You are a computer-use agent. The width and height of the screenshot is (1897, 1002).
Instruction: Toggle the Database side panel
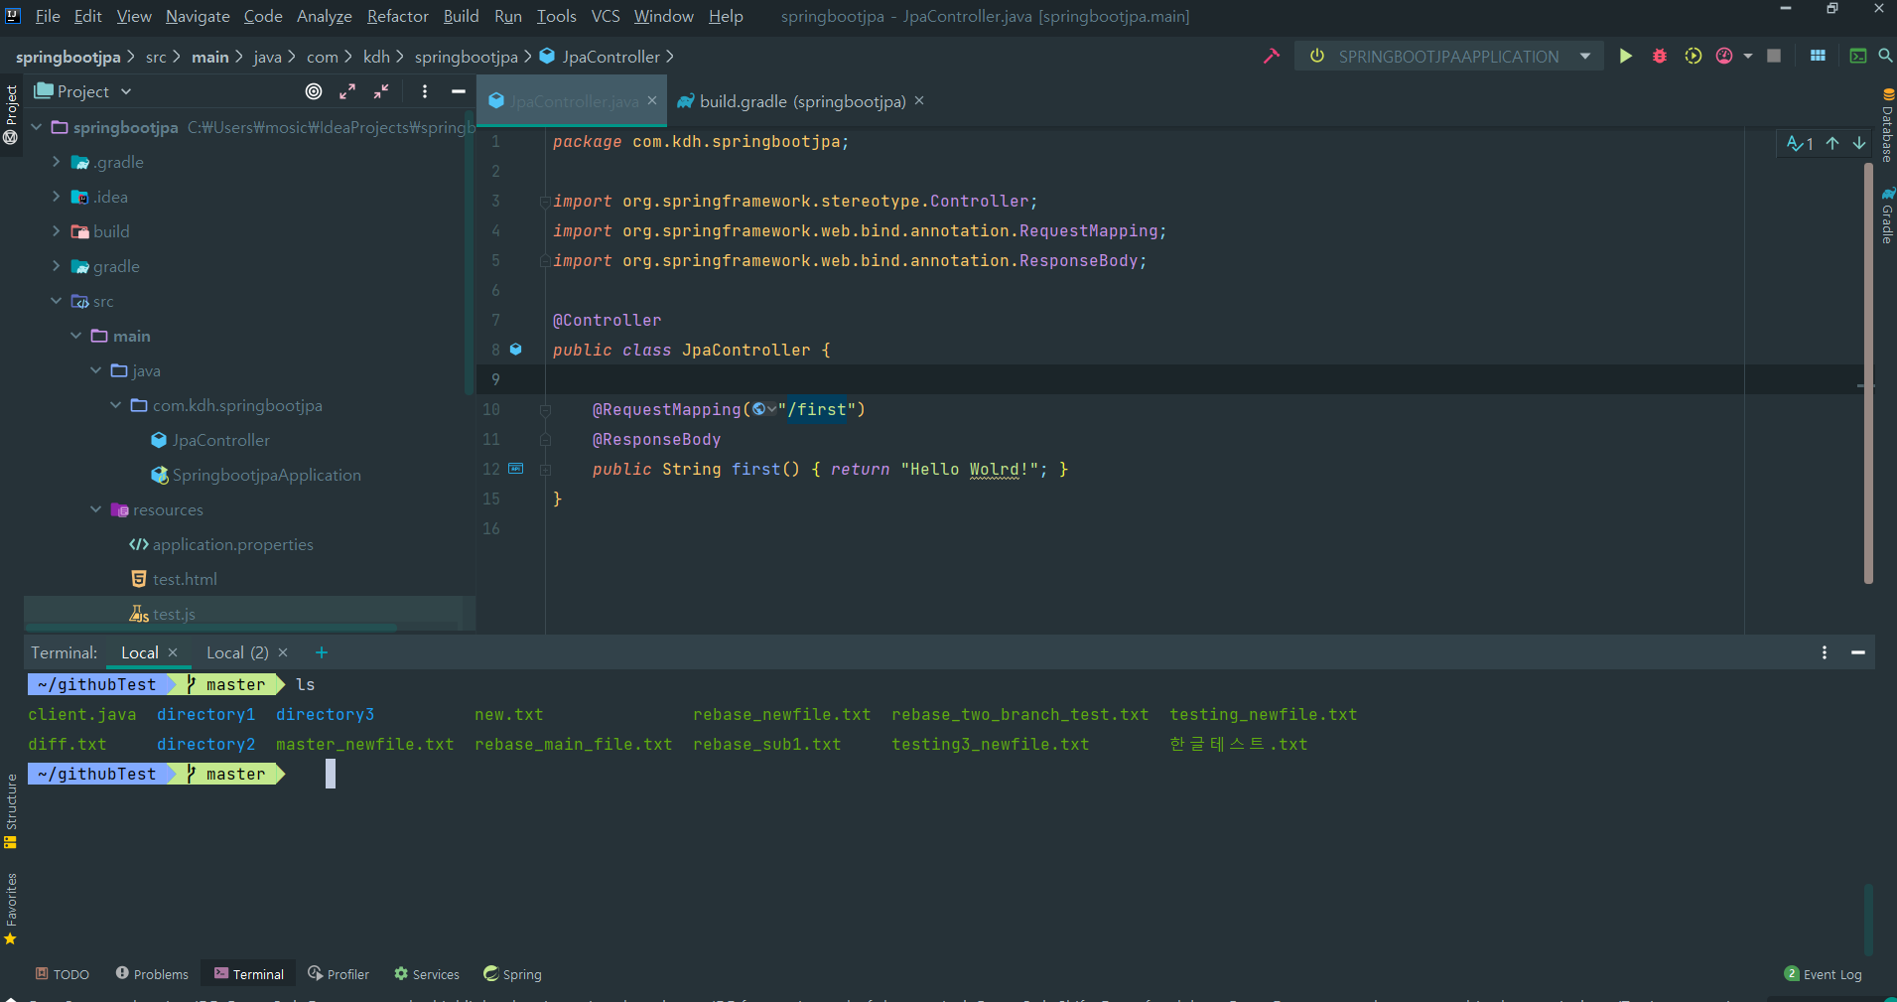pos(1887,126)
